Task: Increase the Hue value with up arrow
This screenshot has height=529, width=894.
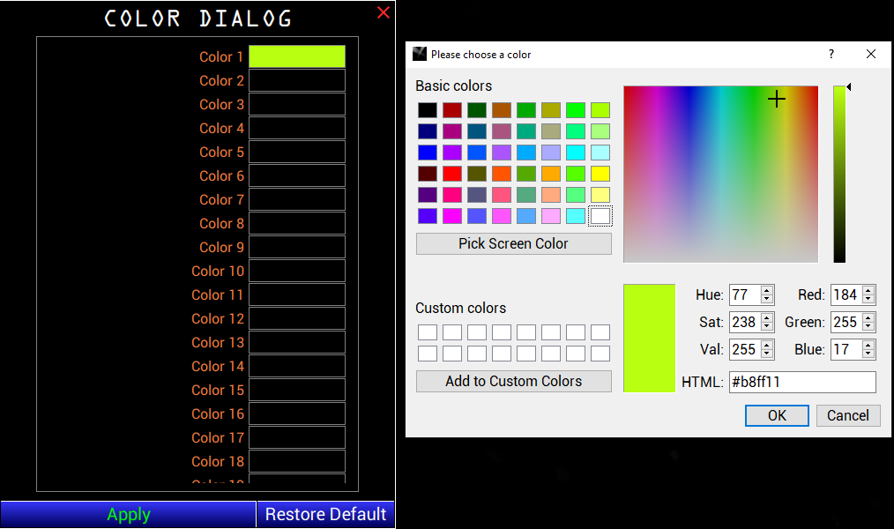Action: (x=767, y=291)
